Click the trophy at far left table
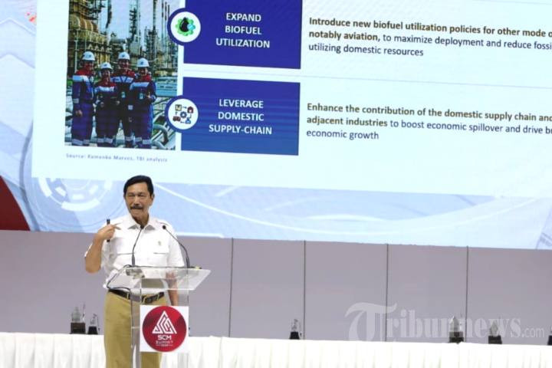Viewport: 552px width, 368px height. (77, 320)
